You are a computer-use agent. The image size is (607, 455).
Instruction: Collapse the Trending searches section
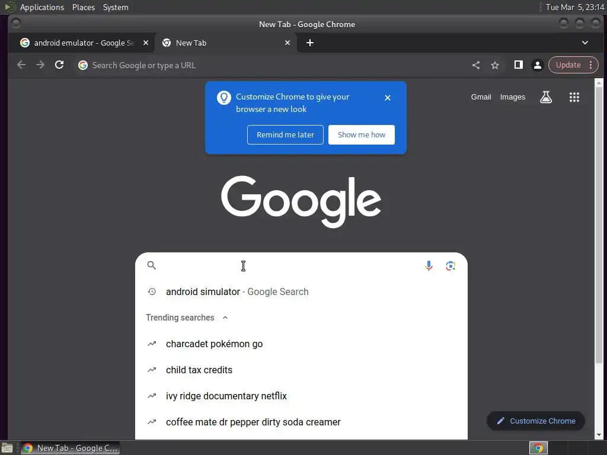225,318
